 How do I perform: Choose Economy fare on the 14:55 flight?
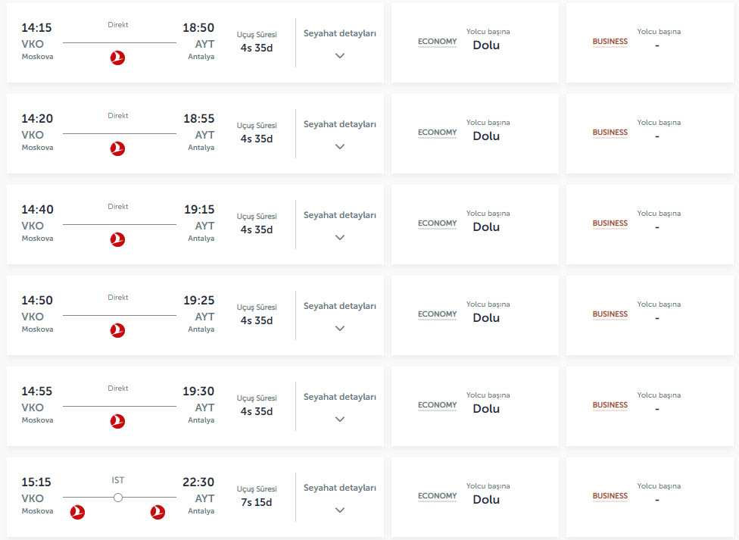point(475,406)
